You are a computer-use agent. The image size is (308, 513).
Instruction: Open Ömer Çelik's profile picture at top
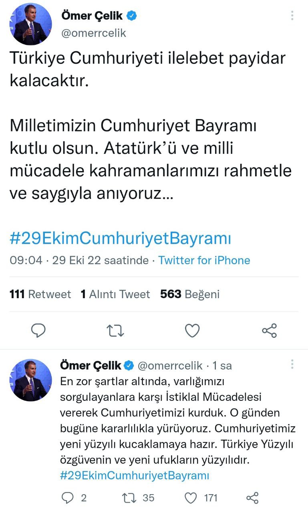[x=30, y=24]
